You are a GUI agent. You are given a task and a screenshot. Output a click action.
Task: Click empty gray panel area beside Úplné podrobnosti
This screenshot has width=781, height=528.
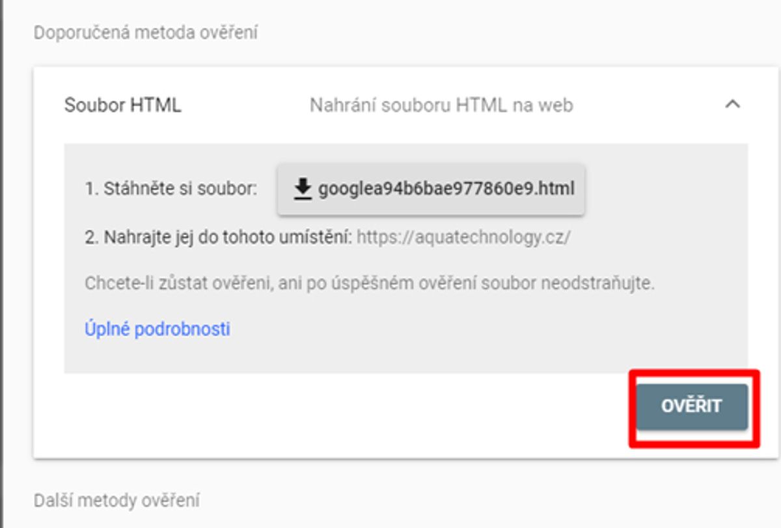(488, 329)
